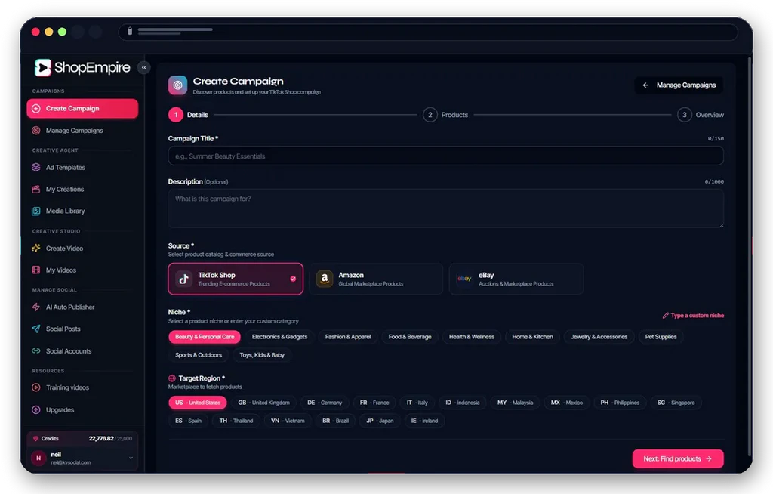Click the eBay logo icon
This screenshot has width=773, height=494.
coord(464,279)
